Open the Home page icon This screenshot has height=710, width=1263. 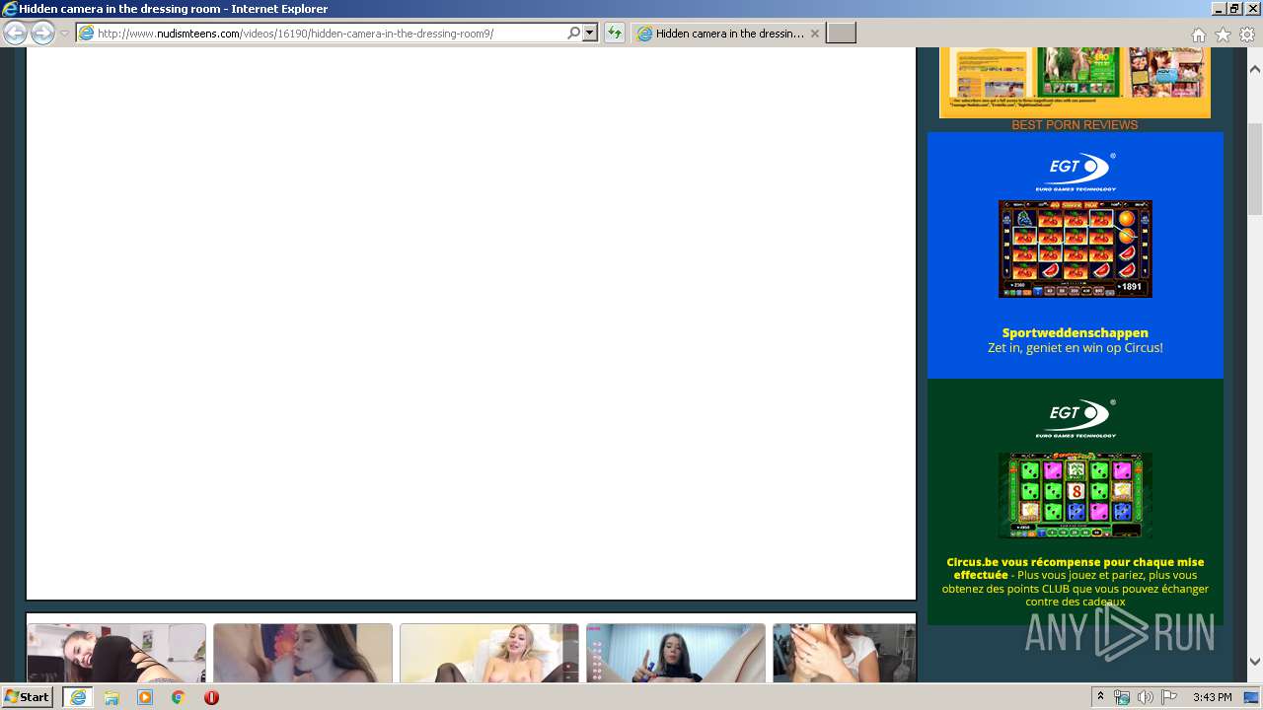pos(1198,35)
